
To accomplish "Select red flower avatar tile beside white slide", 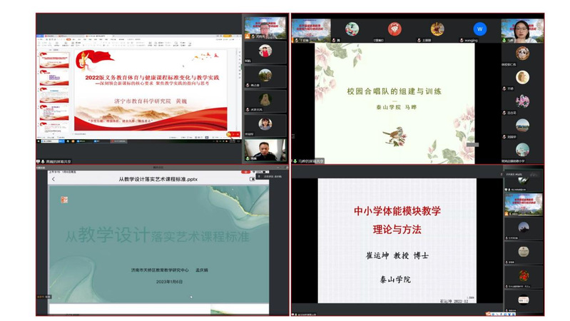I will [524, 277].
